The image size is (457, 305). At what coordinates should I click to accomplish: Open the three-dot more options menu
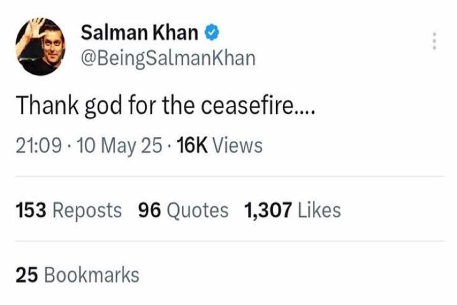434,41
